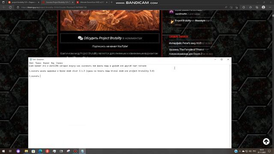Open Yandex browser icon on taskbar

point(48,151)
